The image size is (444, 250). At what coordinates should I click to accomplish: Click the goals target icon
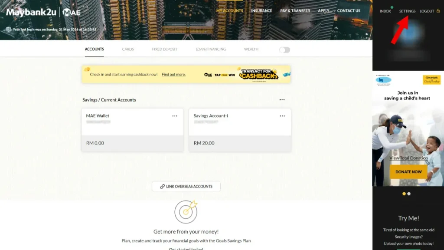(x=186, y=212)
